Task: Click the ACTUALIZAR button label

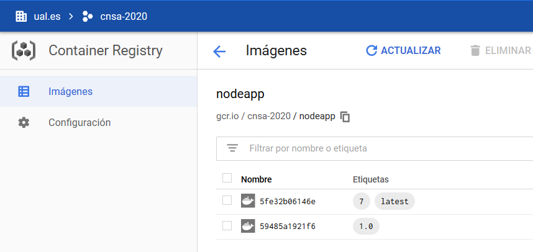Action: (411, 51)
